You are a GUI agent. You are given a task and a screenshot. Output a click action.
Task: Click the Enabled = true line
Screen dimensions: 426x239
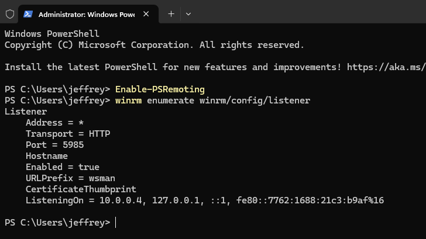63,167
